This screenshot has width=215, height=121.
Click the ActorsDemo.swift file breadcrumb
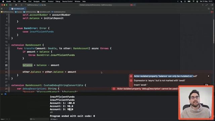pos(44,12)
